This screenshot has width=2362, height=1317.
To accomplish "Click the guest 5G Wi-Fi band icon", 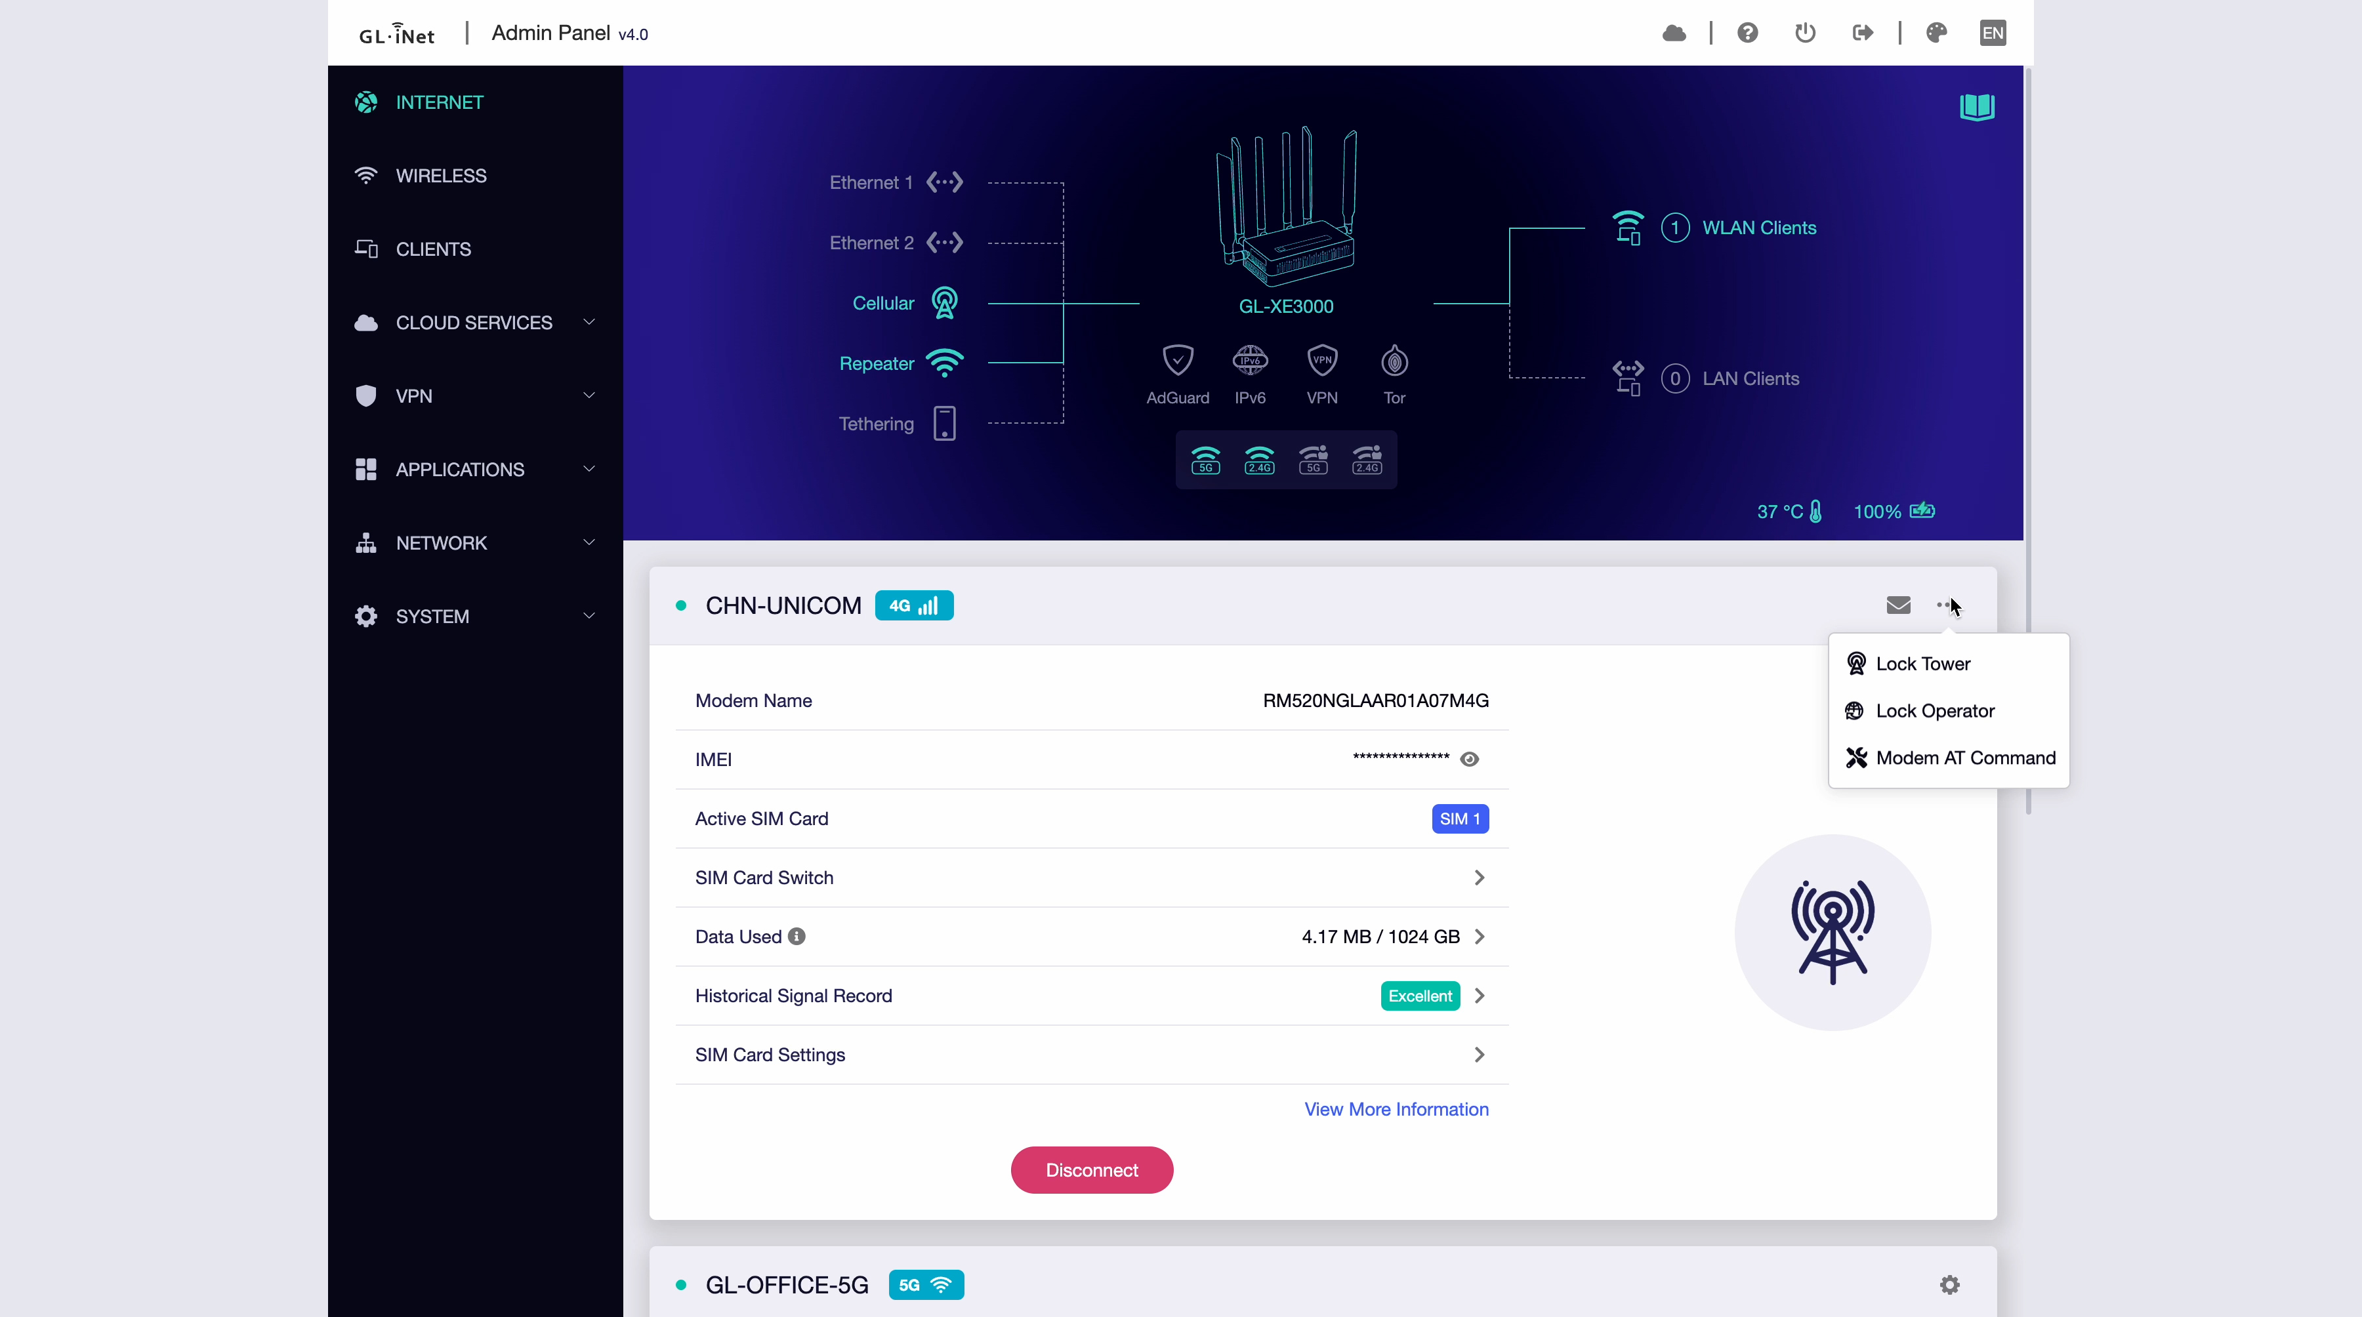I will [1313, 460].
